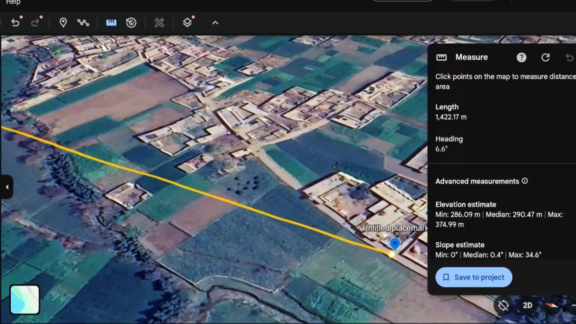Undo last measure point in panel
The image size is (576, 324).
(x=569, y=58)
